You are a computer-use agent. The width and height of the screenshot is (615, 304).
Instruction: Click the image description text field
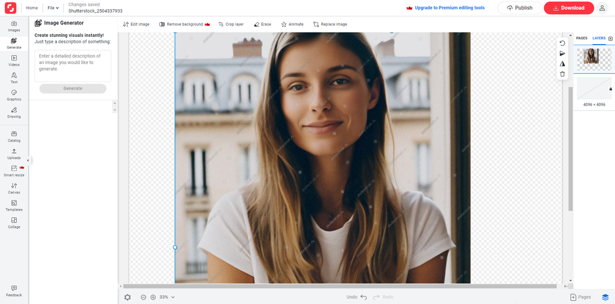tap(73, 66)
